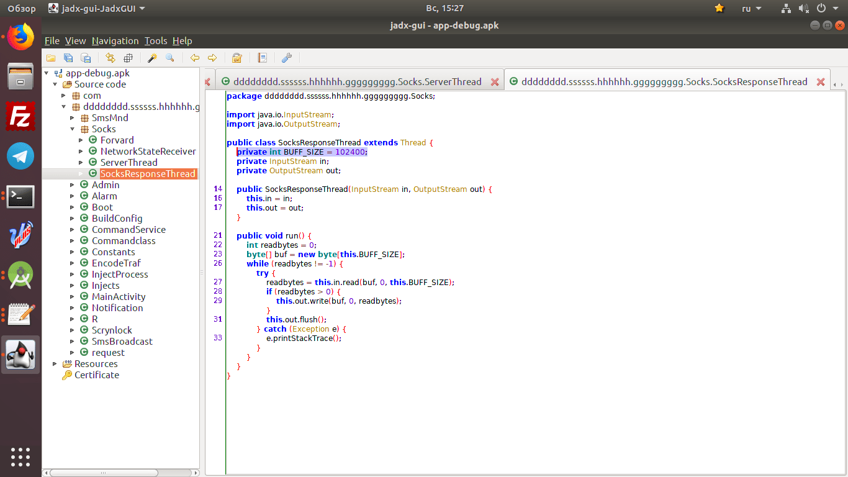The image size is (848, 477).
Task: Expand the Resources tree node
Action: pyautogui.click(x=55, y=364)
